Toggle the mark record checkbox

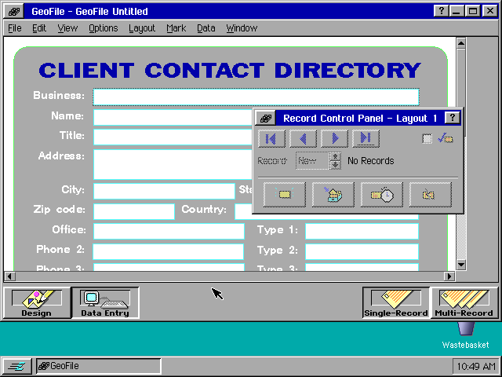point(427,139)
